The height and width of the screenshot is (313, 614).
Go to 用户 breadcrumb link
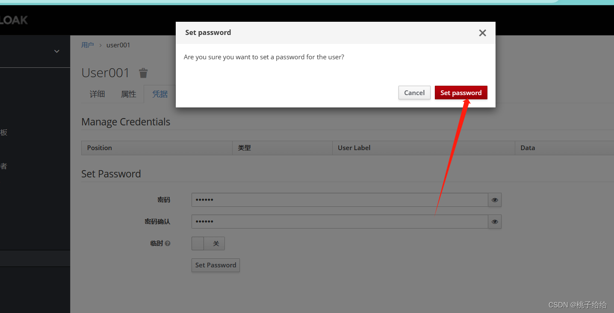coord(88,45)
